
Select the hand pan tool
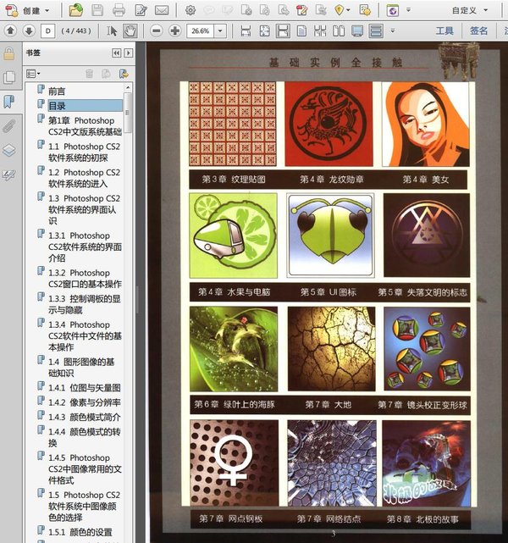pyautogui.click(x=130, y=30)
